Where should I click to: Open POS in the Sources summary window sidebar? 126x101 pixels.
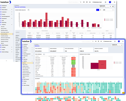pyautogui.click(x=3, y=21)
